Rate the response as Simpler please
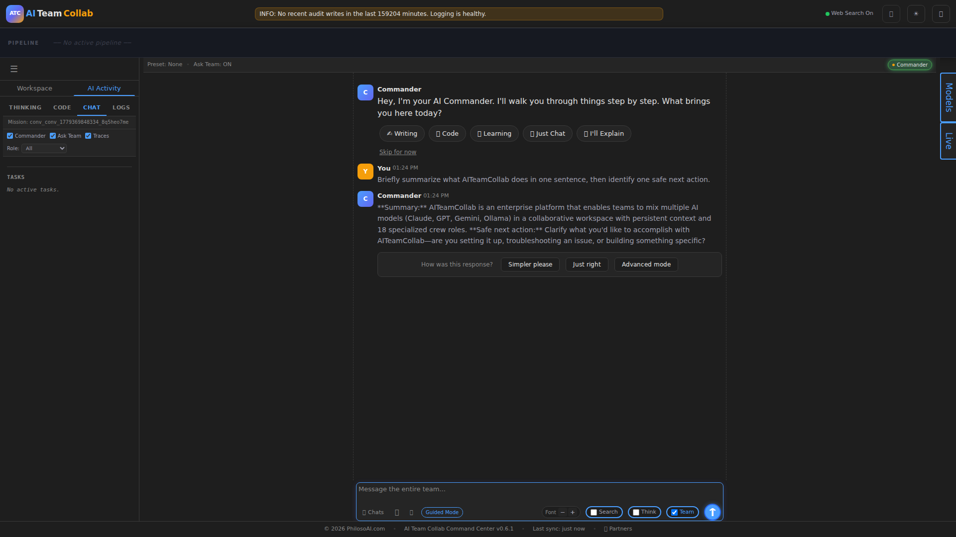The image size is (956, 537). point(530,265)
